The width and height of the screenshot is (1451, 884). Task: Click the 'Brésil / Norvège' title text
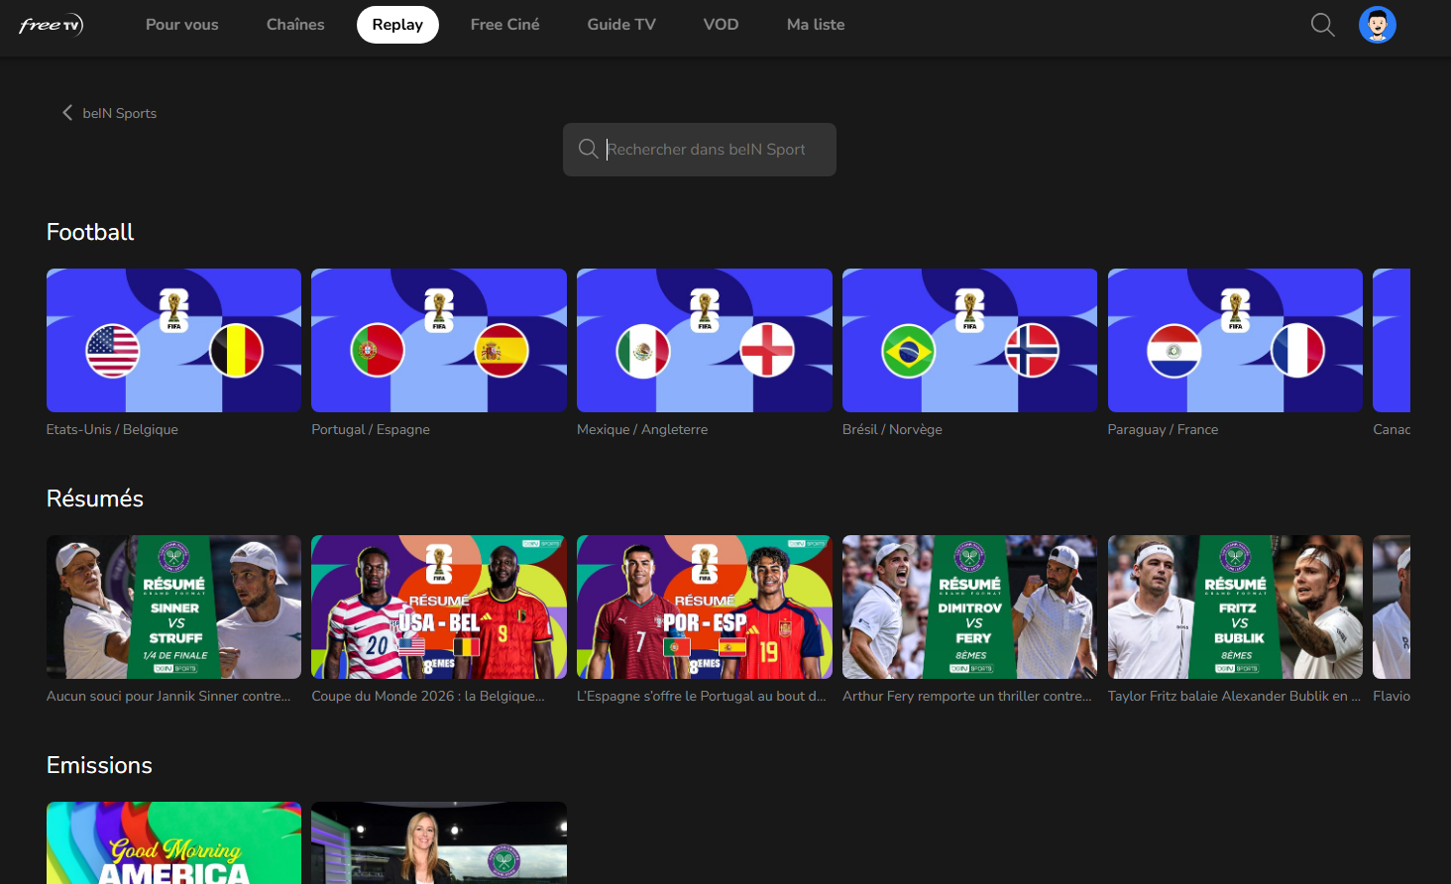pyautogui.click(x=892, y=429)
